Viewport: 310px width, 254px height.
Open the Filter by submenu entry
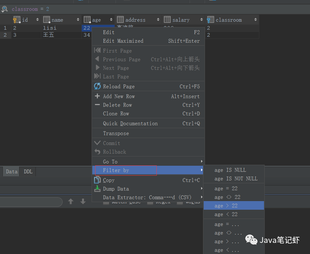(x=148, y=170)
